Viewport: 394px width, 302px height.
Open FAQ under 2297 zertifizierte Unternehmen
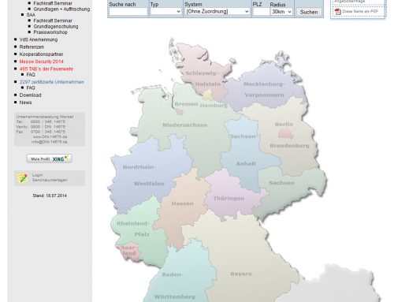[31, 88]
